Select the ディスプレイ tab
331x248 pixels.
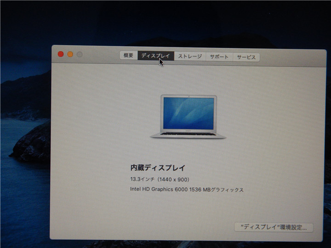point(156,56)
